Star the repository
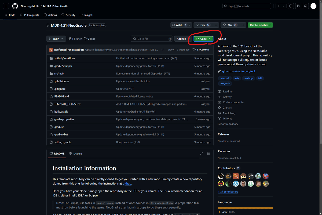 230,25
